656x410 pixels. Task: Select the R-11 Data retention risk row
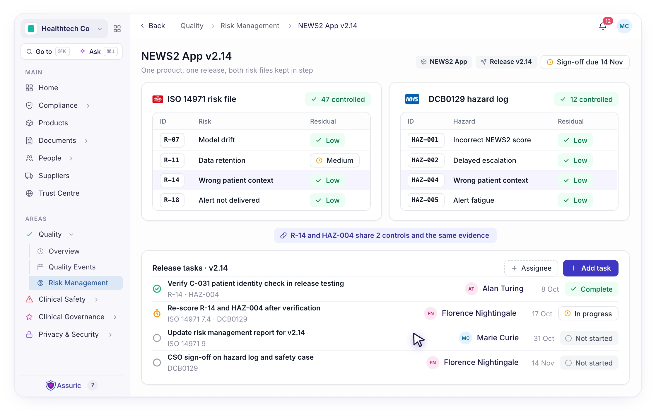[x=261, y=160]
